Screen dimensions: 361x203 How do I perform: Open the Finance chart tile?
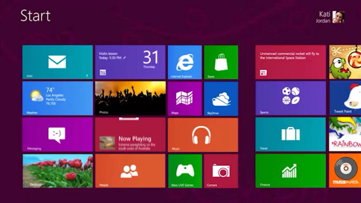tap(290, 171)
